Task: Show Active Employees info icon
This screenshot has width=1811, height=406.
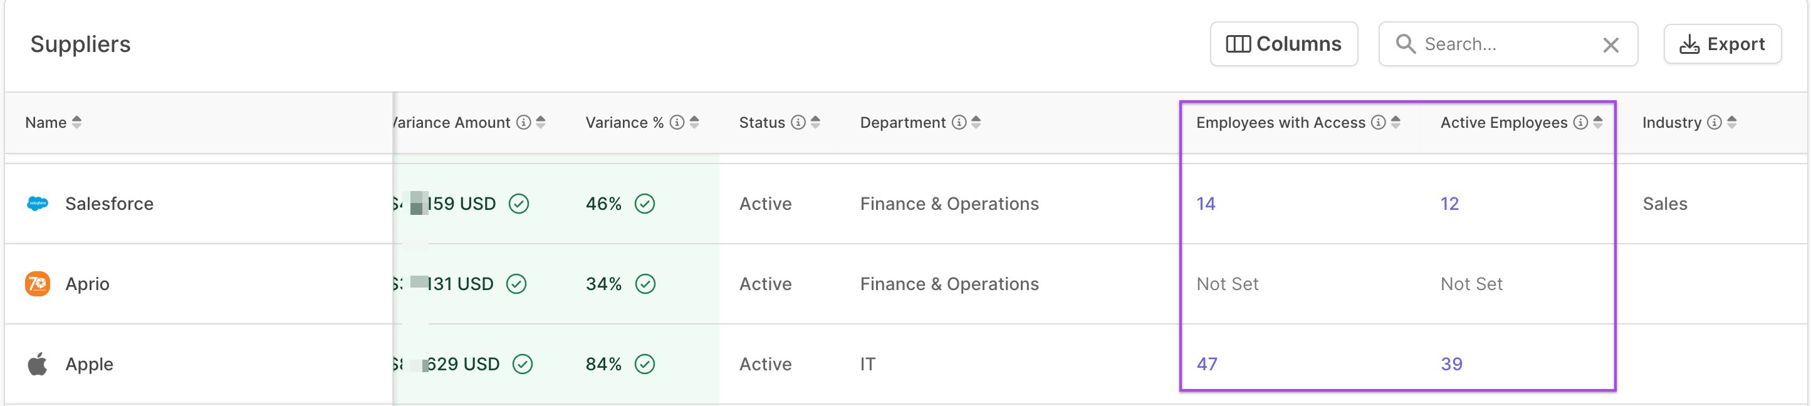Action: coord(1580,122)
